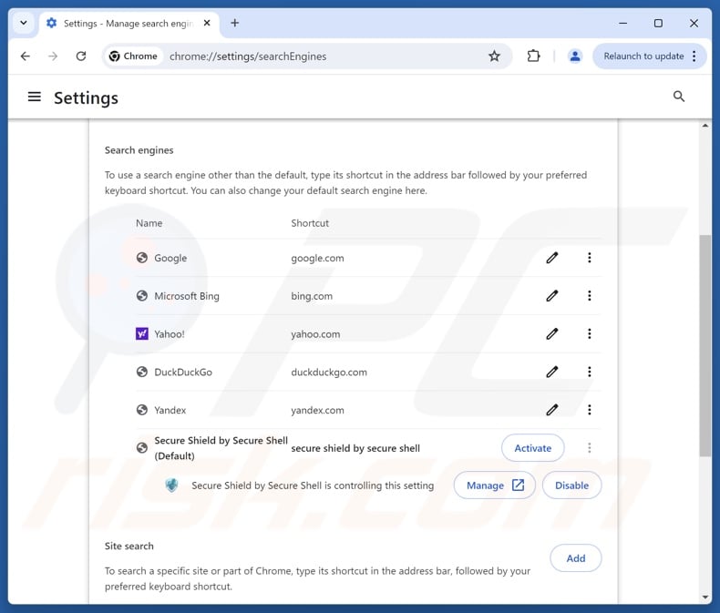
Task: Click the duckduckgo.com shortcut text
Action: point(329,373)
